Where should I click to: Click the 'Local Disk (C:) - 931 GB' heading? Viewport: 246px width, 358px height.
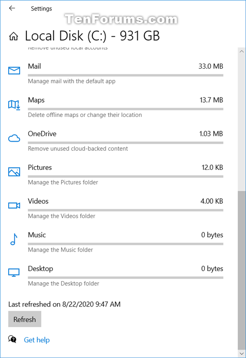pos(92,36)
